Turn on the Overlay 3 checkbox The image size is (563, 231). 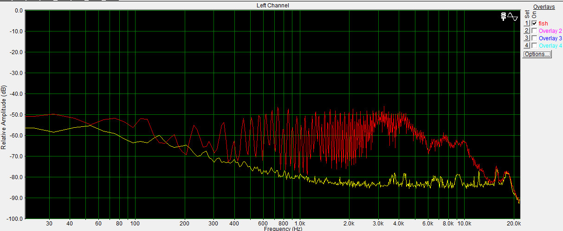(534, 38)
